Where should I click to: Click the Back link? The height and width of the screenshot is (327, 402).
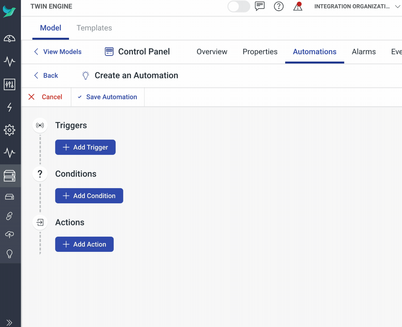tap(46, 76)
